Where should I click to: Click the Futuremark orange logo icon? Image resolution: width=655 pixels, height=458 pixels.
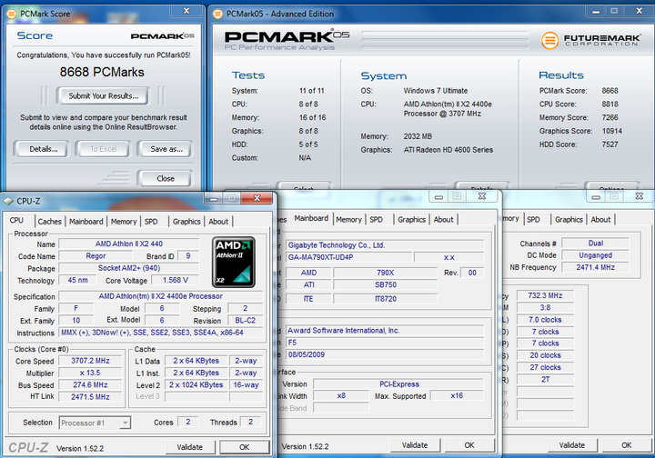(549, 41)
